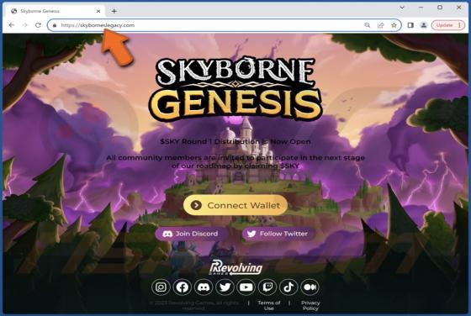Close the Skyborne Genesis tab

pyautogui.click(x=98, y=11)
